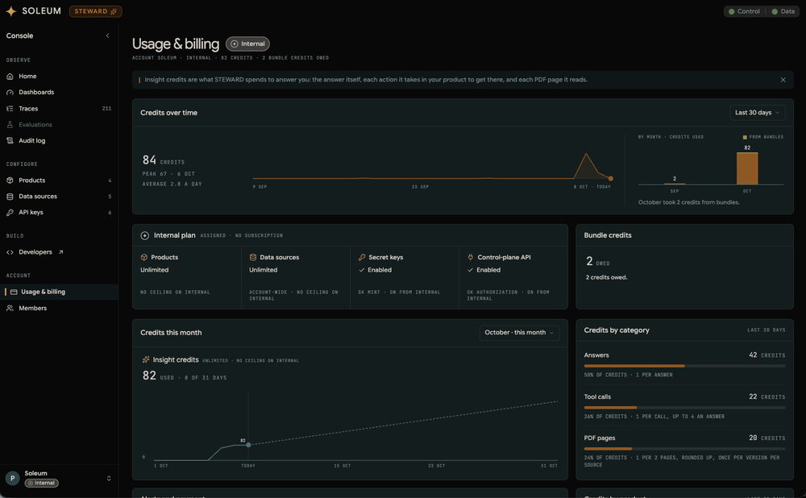Select the Members menu item
The height and width of the screenshot is (498, 806).
tap(59, 309)
